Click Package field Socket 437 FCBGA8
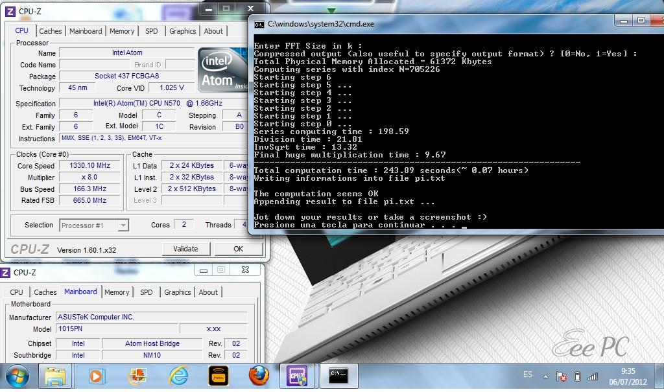 coord(127,76)
